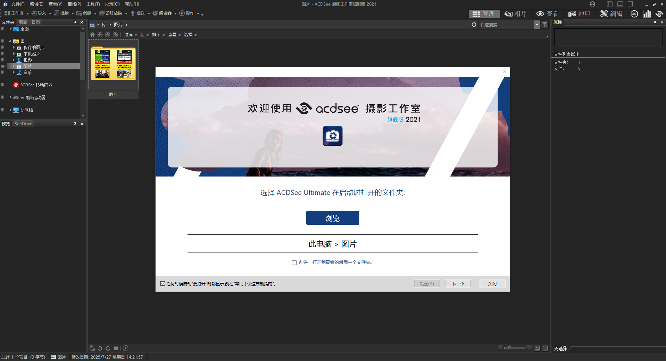
Task: Open the 过滤 dropdown
Action: (x=131, y=35)
